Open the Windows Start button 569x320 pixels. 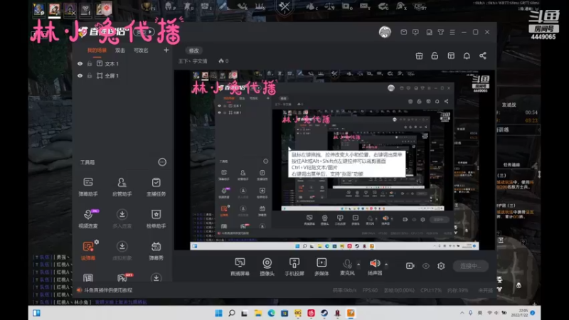[218, 313]
